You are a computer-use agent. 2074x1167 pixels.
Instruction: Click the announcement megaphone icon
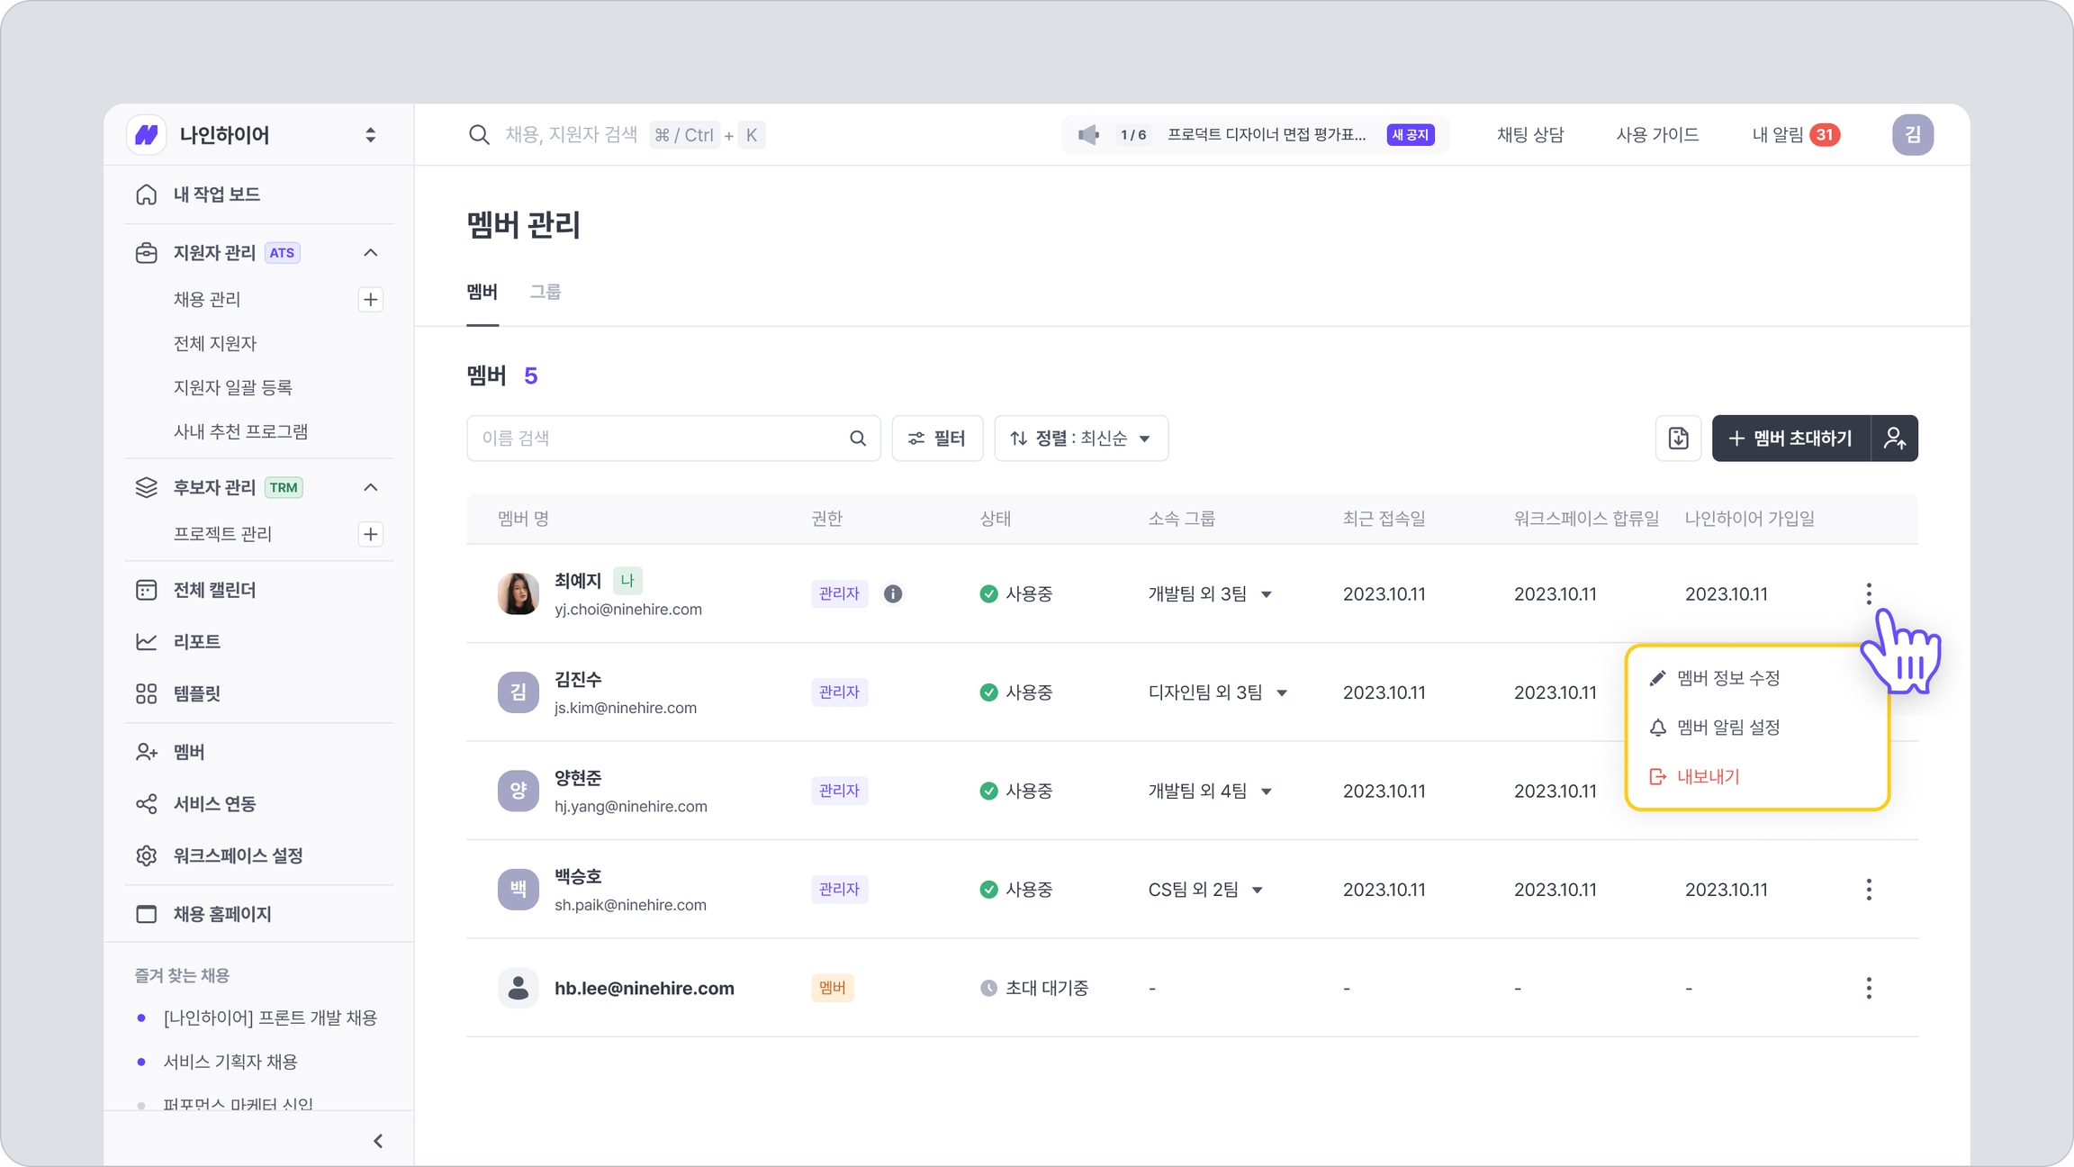click(x=1088, y=135)
